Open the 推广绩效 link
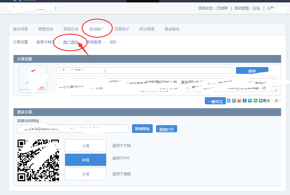Image resolution: width=290 pixels, height=195 pixels. (x=71, y=42)
